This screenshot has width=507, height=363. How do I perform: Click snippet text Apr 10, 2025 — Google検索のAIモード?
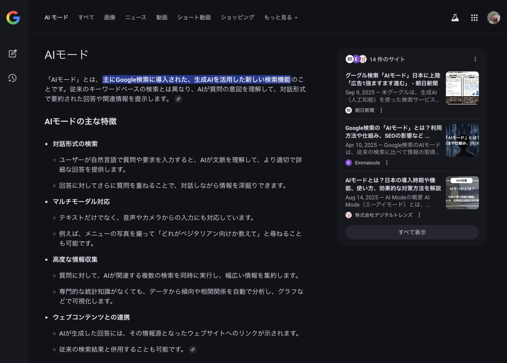393,149
